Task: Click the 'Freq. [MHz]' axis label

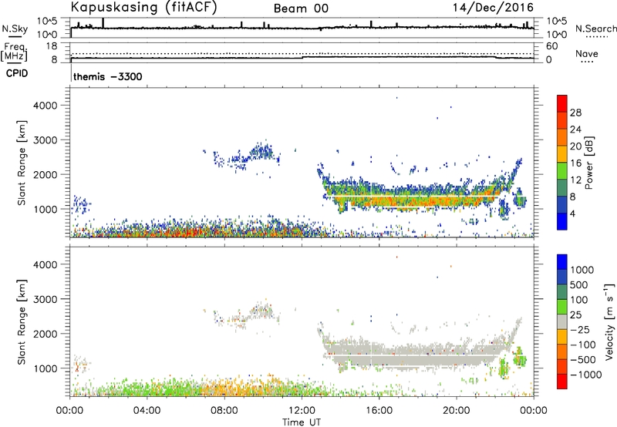Action: click(x=15, y=52)
